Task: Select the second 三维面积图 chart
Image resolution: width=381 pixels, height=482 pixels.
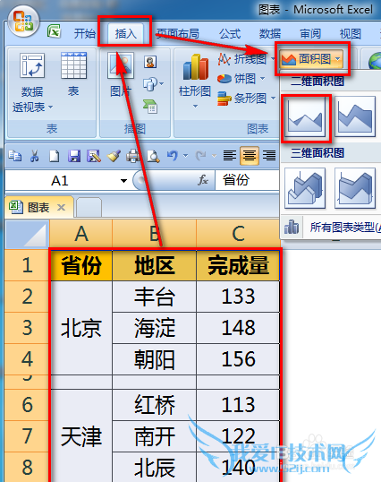Action: point(355,188)
